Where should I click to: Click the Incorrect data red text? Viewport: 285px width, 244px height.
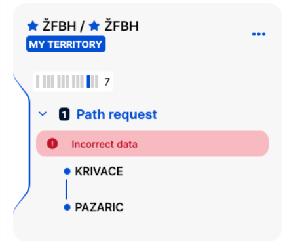coord(104,145)
